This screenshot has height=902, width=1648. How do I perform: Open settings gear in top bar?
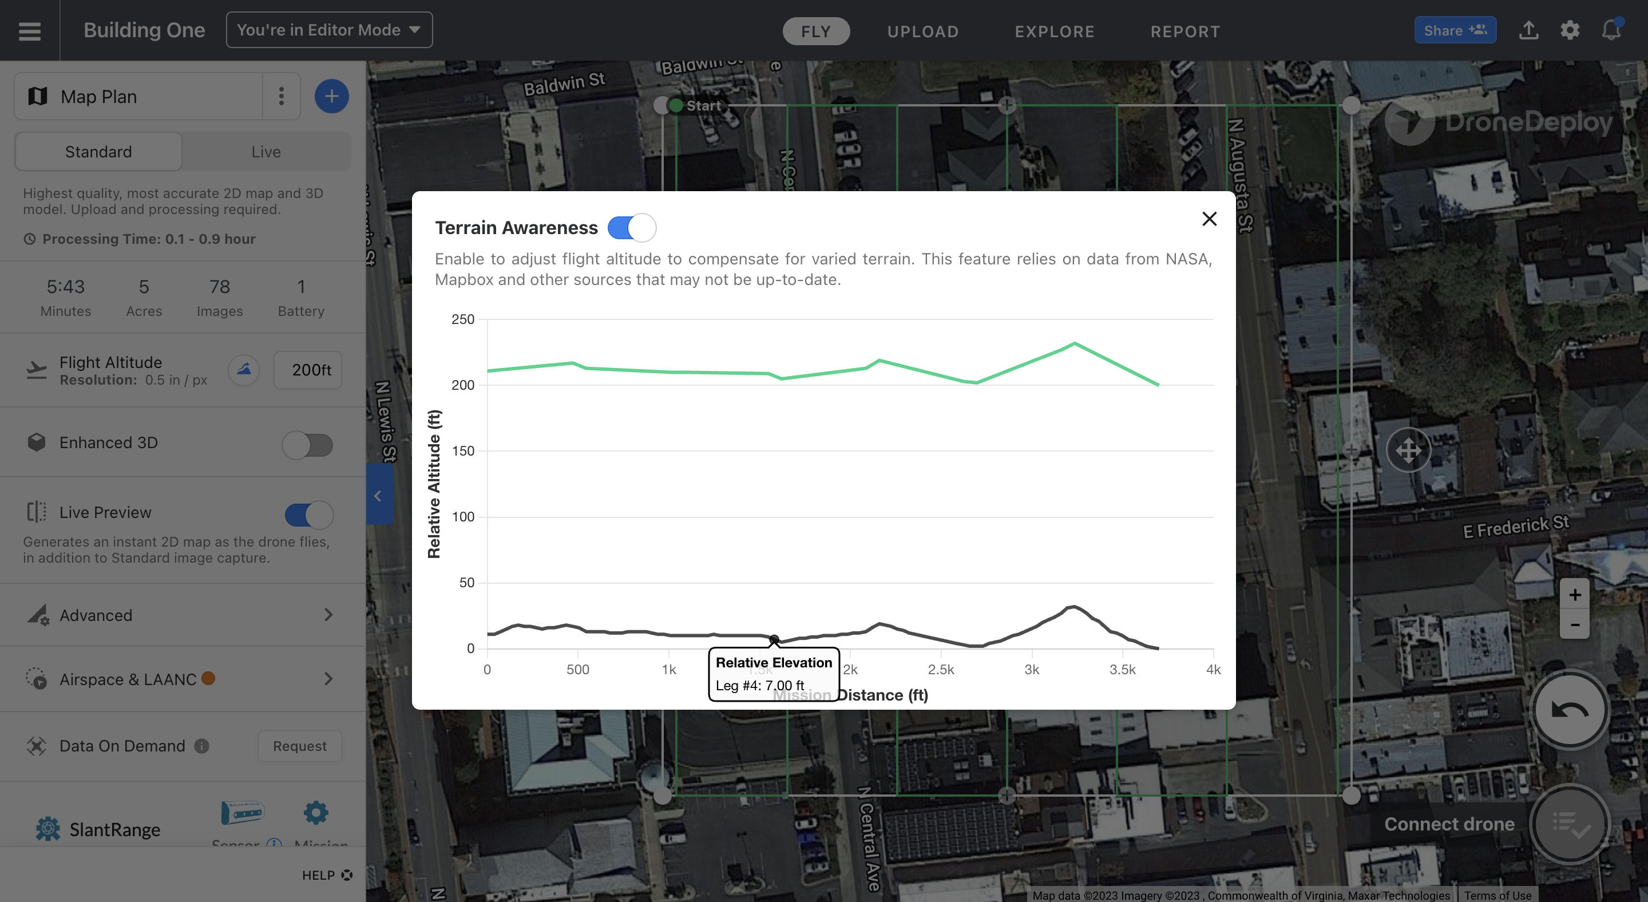click(1570, 30)
